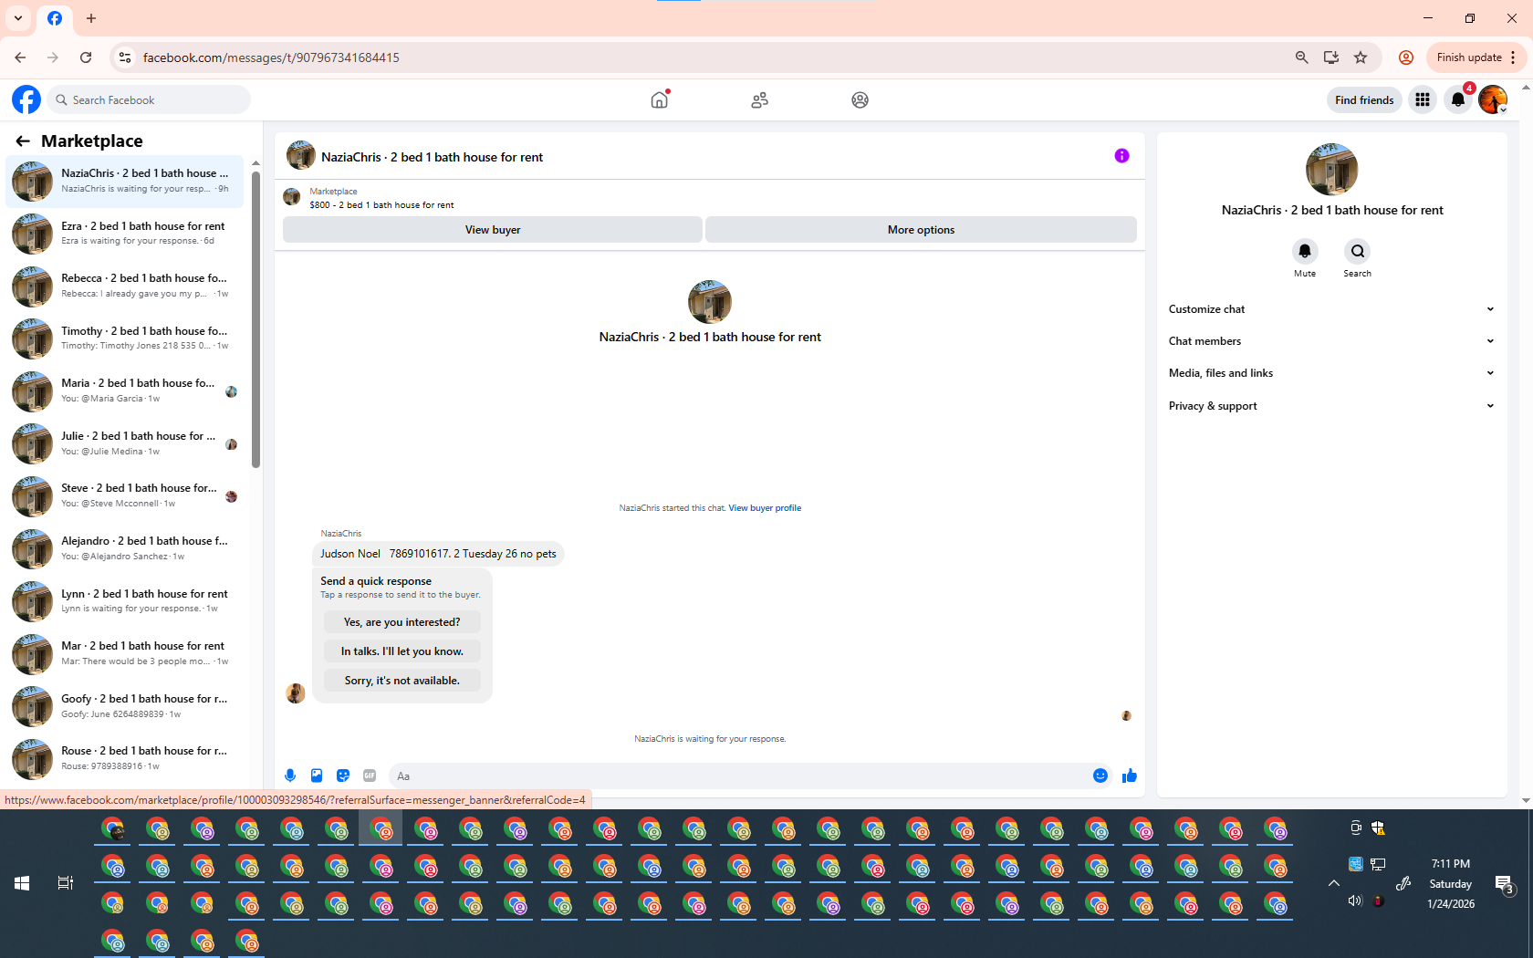Click the Find friends button
The image size is (1533, 958).
click(1364, 99)
